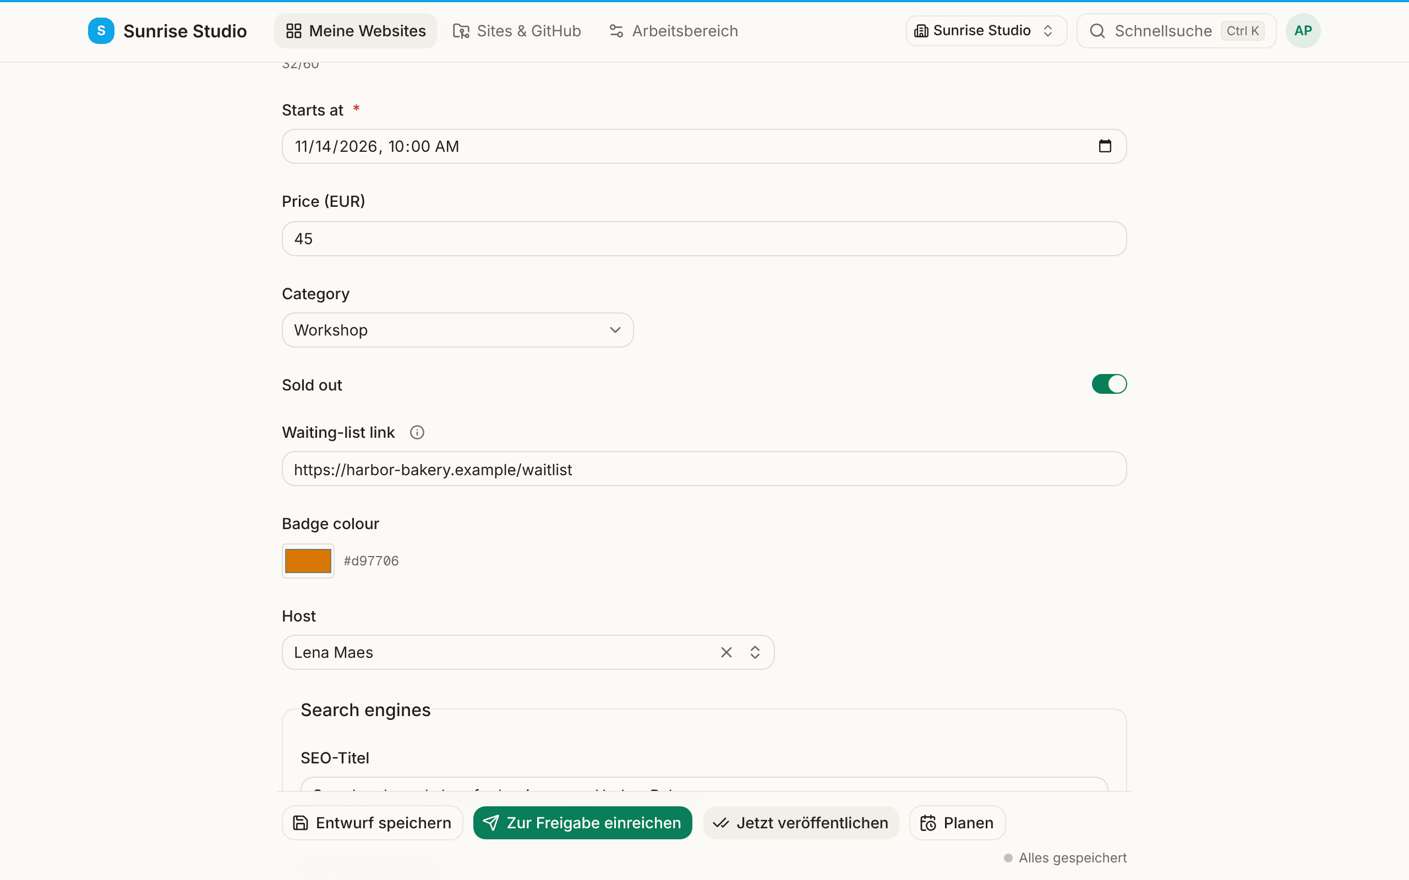Click Entwurf speichern button
This screenshot has height=880, width=1409.
(373, 823)
